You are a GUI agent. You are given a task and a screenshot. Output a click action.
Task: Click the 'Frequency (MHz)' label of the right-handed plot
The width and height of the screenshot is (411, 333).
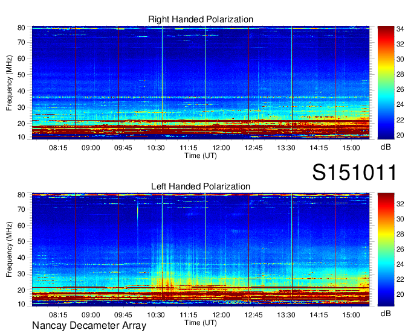9,83
